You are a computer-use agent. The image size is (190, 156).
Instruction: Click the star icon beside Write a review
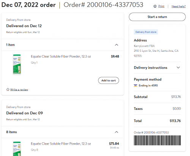tap(8, 89)
